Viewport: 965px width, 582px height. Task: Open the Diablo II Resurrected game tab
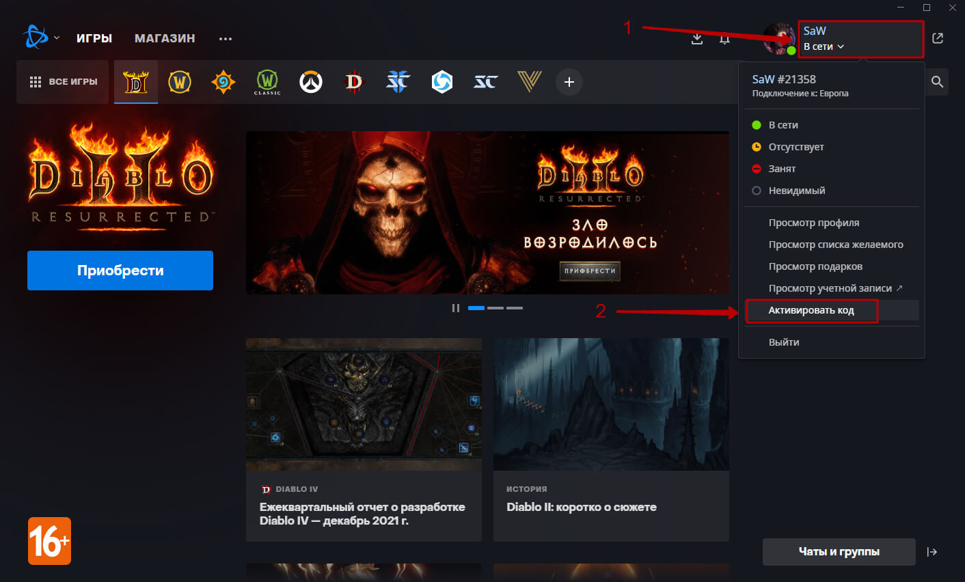136,82
